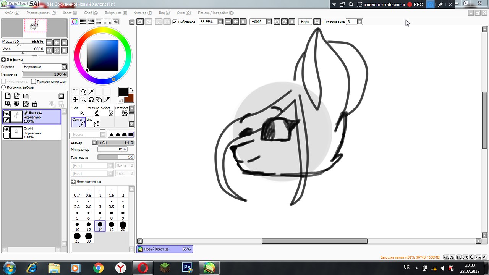Clear the layer with eraser-page icon
This screenshot has height=275, width=489.
tap(26, 104)
